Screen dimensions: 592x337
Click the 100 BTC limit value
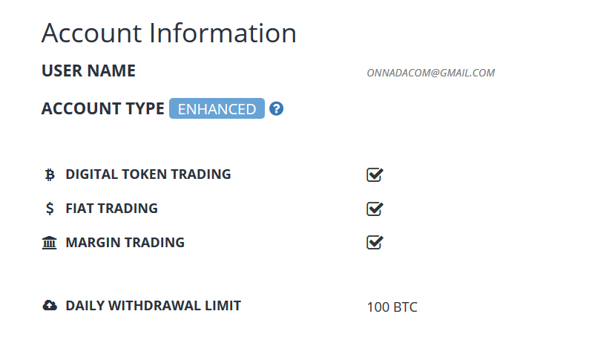tap(392, 307)
